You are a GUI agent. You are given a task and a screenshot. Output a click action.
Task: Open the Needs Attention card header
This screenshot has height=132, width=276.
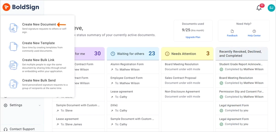tap(187, 54)
